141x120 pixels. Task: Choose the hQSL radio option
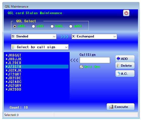[52, 26]
